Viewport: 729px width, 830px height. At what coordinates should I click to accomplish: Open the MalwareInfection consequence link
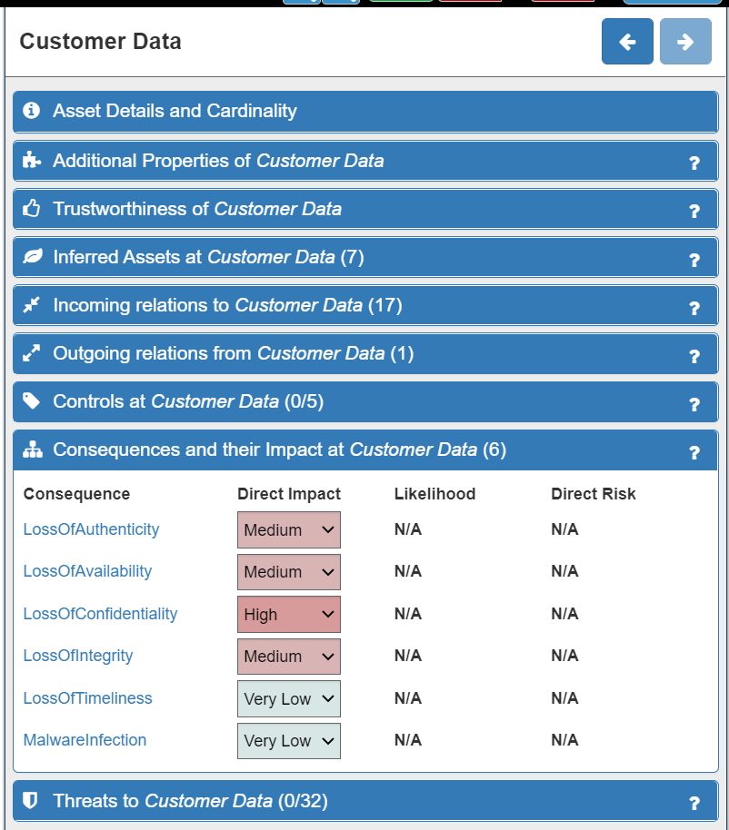click(85, 739)
